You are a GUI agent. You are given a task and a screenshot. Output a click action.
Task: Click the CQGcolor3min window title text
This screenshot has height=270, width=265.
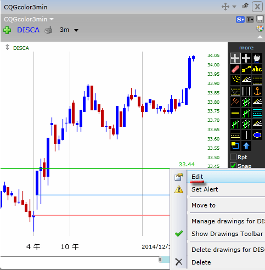coord(26,7)
